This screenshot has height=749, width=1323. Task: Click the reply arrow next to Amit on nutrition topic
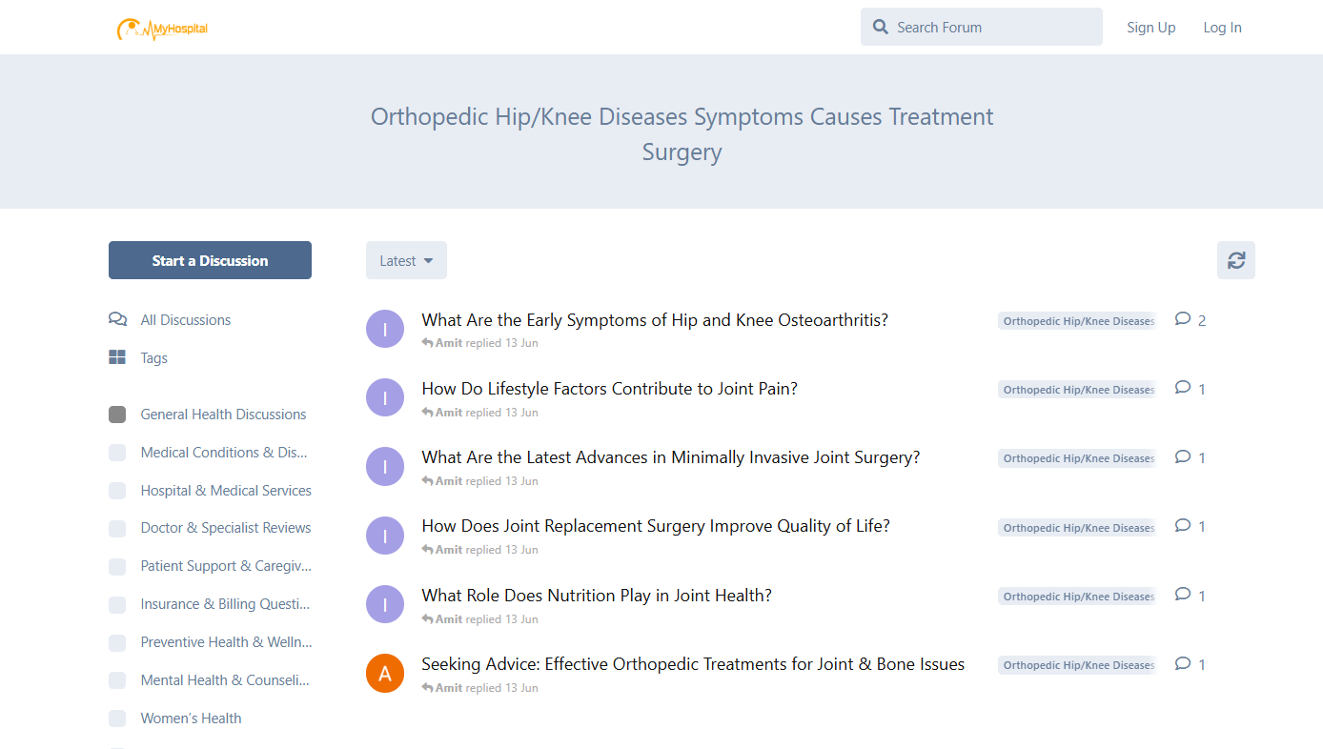point(426,617)
